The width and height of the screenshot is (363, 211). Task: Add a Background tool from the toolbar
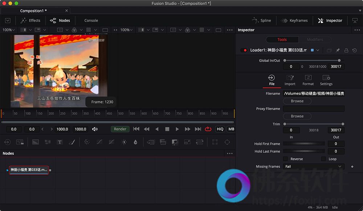tap(36, 142)
